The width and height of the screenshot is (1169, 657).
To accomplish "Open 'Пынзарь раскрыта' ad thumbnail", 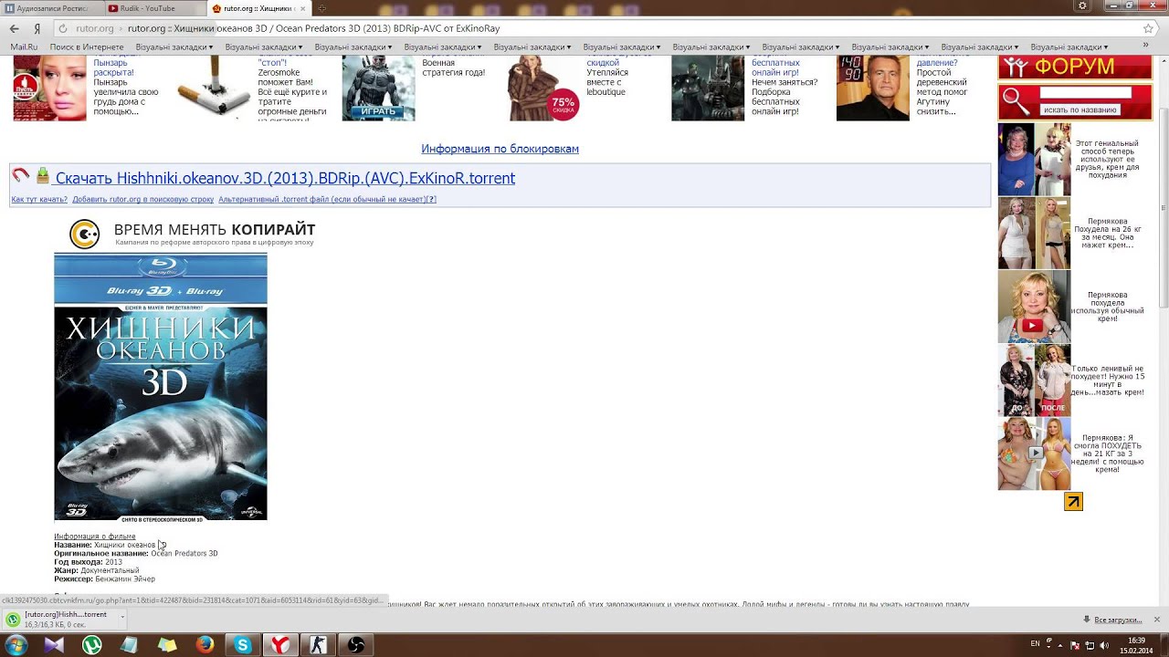I will click(x=49, y=88).
